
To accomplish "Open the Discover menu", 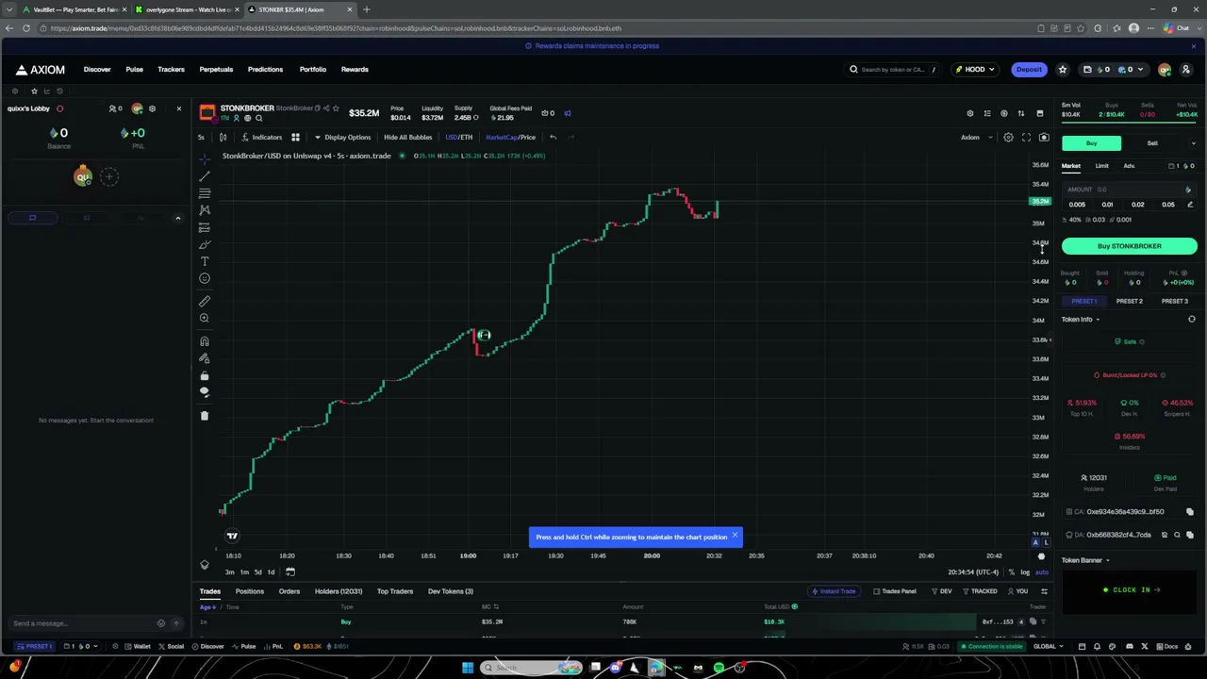I will pyautogui.click(x=97, y=70).
